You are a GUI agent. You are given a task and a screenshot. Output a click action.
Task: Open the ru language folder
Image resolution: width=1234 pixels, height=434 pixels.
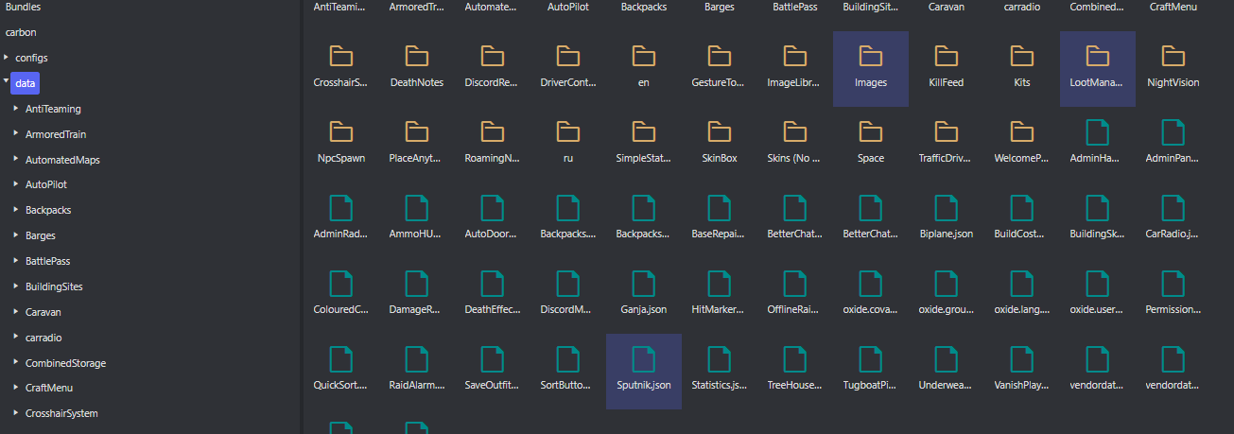point(567,132)
